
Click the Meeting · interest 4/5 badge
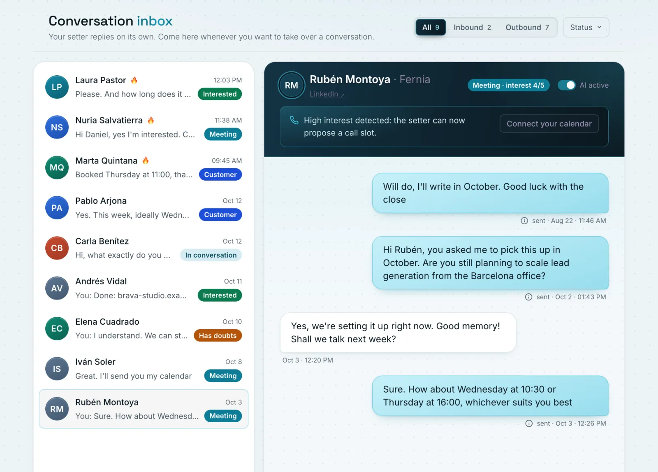coord(508,85)
